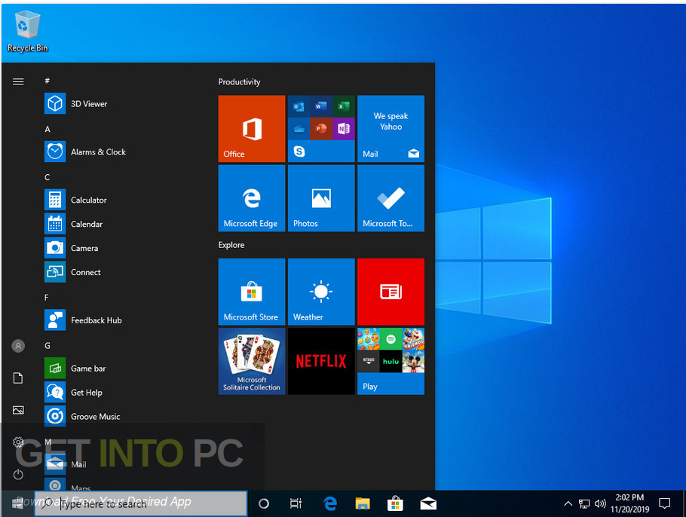The image size is (686, 517).
Task: Open the Play folder tile
Action: tap(390, 361)
